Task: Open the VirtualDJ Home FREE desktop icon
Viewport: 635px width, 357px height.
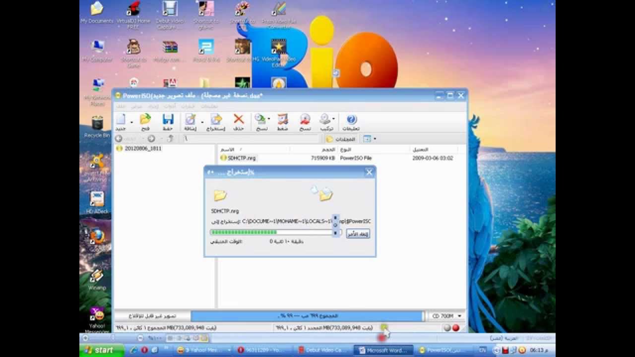Action: pos(133,15)
